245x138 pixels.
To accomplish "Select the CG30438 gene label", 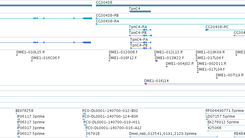I will click(x=104, y=3).
